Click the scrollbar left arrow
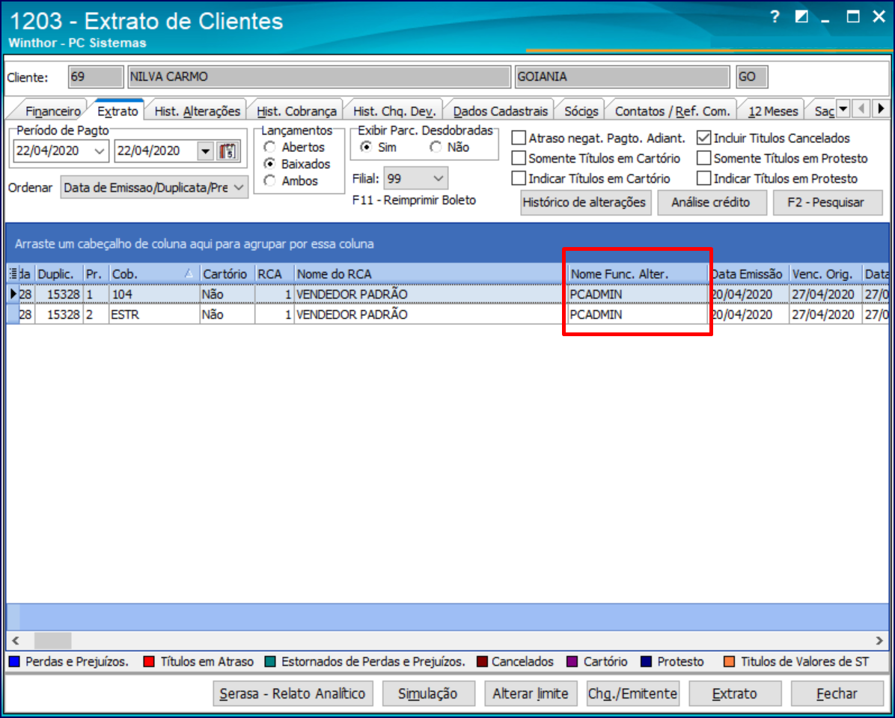This screenshot has width=895, height=718. 16,639
